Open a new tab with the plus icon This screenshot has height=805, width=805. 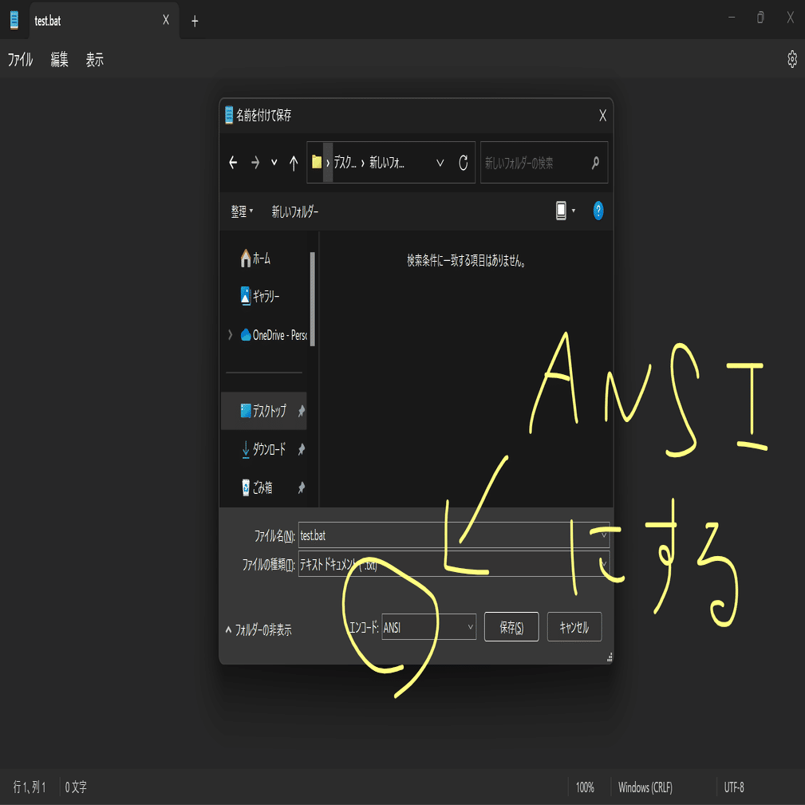194,21
